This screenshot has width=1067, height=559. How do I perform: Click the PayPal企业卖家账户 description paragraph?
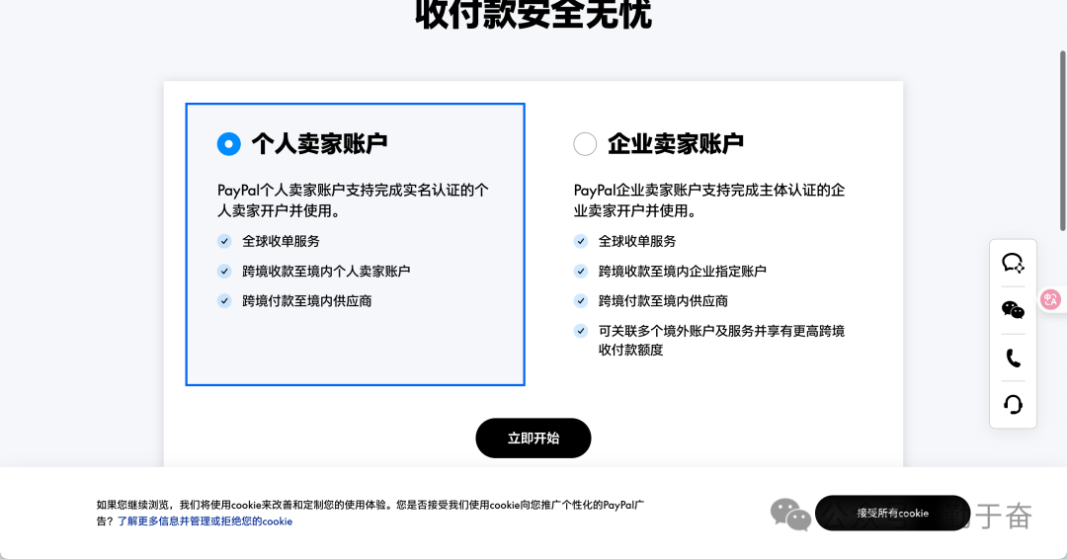[709, 200]
